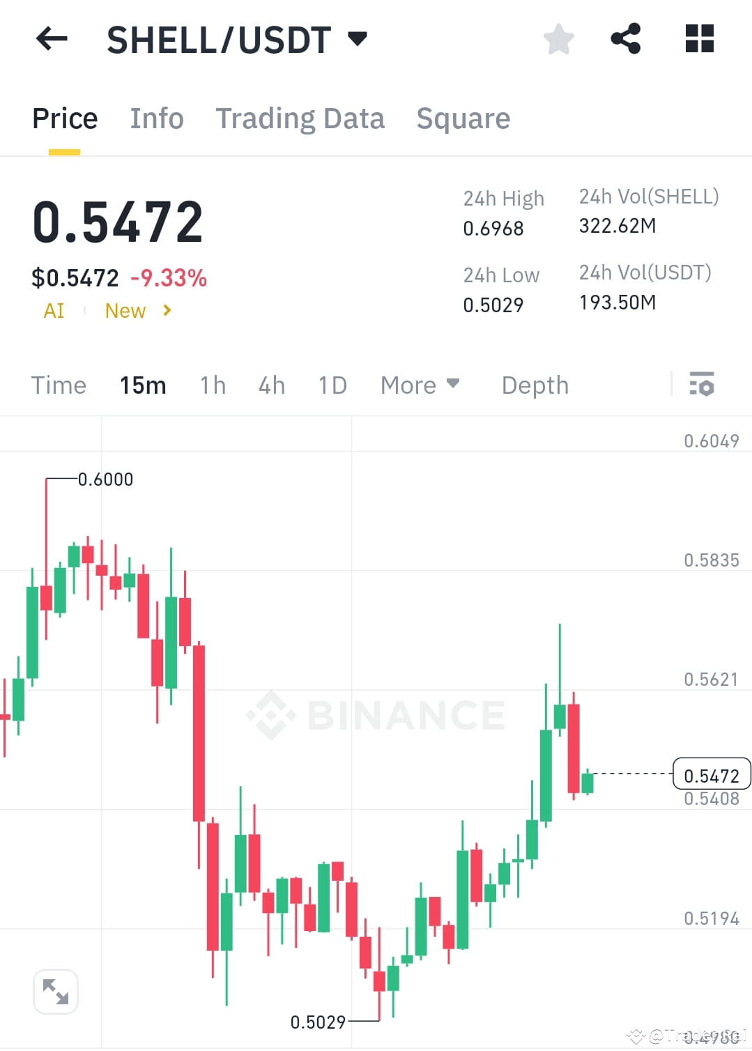Click the back arrow to exit chart
Viewport: 752px width, 1051px height.
(x=51, y=40)
